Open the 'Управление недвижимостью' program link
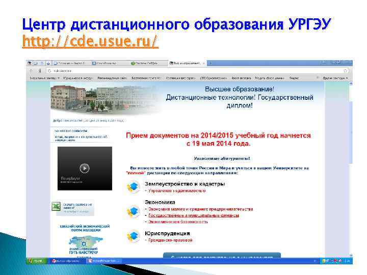Viewport: 367px width, 275px height. (x=177, y=191)
